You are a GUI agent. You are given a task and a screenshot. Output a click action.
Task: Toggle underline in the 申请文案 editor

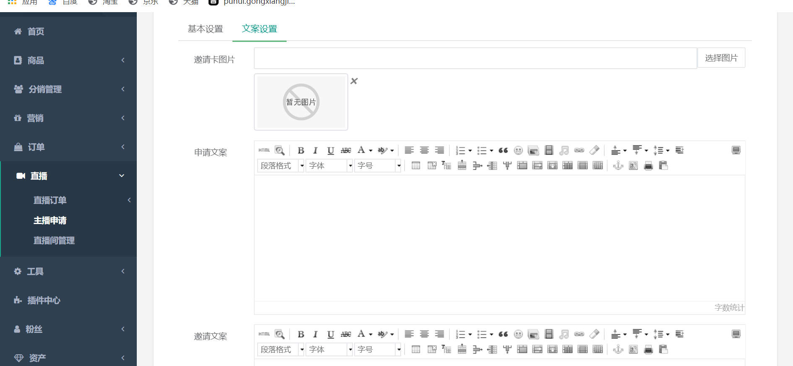coord(331,150)
